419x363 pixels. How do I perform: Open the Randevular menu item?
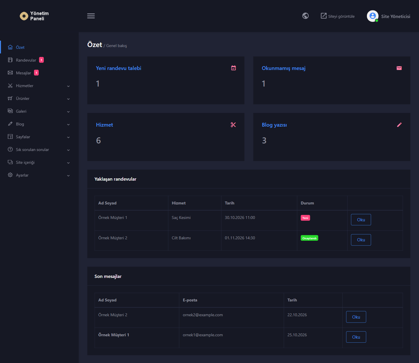click(39, 60)
